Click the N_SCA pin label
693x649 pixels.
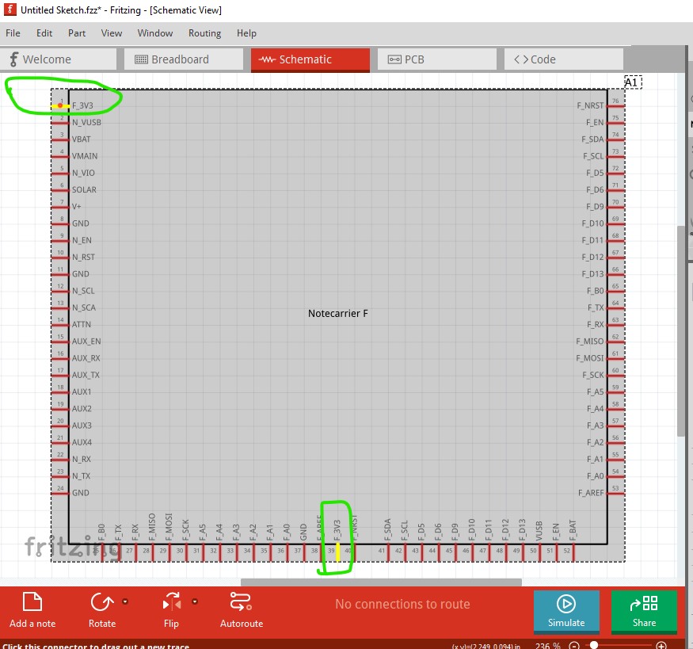tap(84, 307)
